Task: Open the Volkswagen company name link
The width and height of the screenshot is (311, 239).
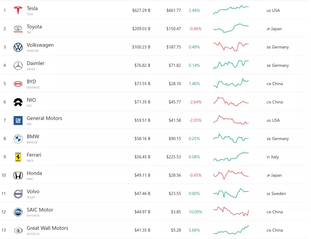Action: pos(40,45)
